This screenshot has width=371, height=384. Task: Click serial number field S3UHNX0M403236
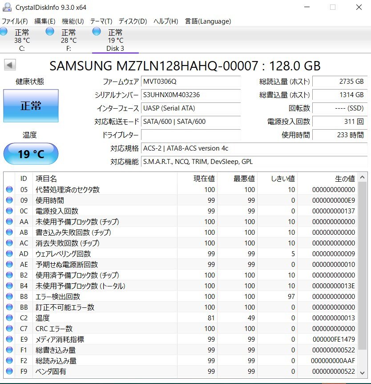point(191,95)
